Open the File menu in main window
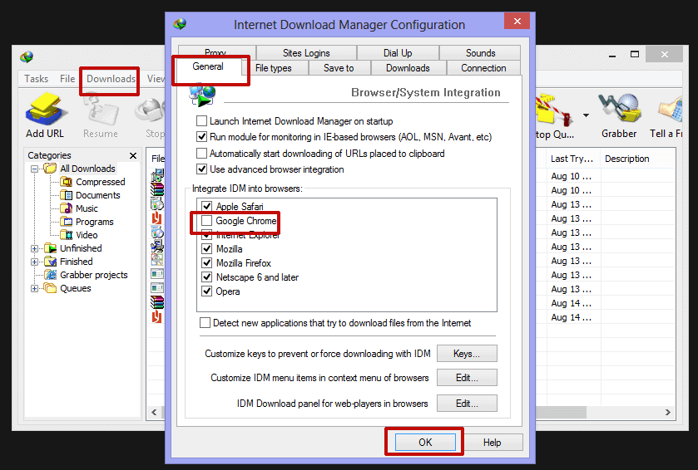Image resolution: width=698 pixels, height=470 pixels. pos(67,79)
